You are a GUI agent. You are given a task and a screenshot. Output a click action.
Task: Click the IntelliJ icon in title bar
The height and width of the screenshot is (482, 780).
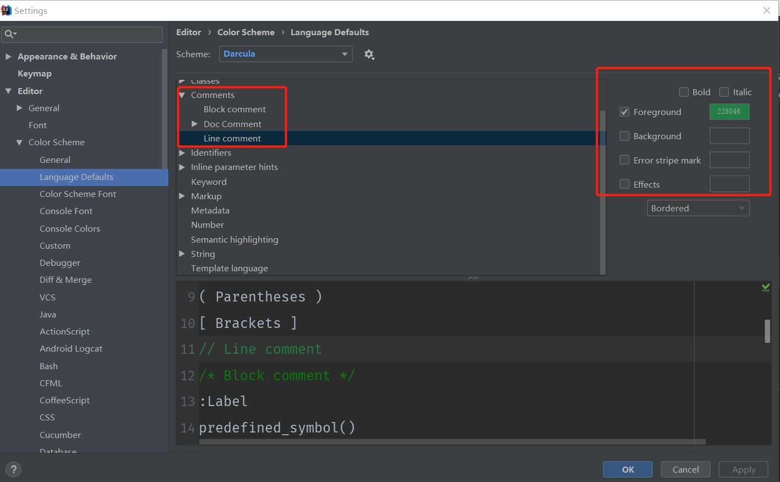[7, 10]
